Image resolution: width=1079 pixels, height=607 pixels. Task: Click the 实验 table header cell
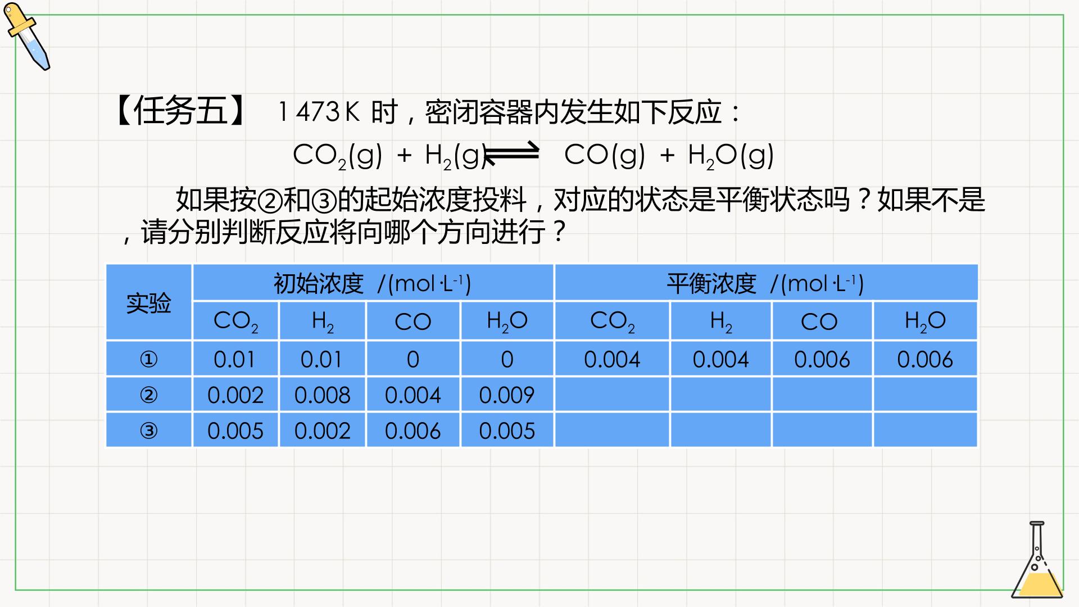pyautogui.click(x=149, y=302)
